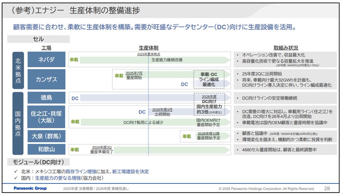Click the 'DC' label in the 住之江・貝塚 row

point(142,112)
